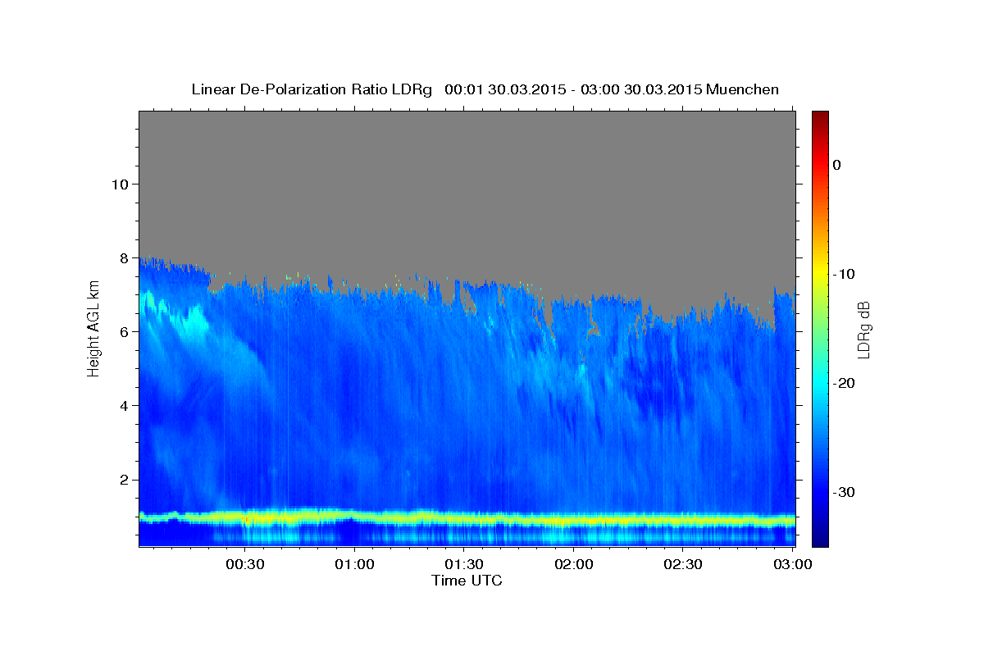Click the plot title "Linear De-Polarization Ratio LDRg"
Viewport: 984px width, 656px height.
point(312,89)
